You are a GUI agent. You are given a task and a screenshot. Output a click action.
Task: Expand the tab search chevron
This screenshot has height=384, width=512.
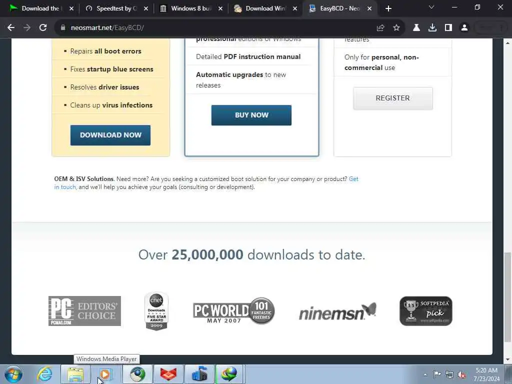coord(431,7)
